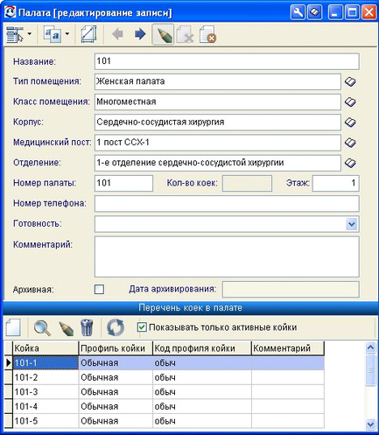This screenshot has height=435, width=379.
Task: Delete bed with trash can icon
Action: (87, 327)
